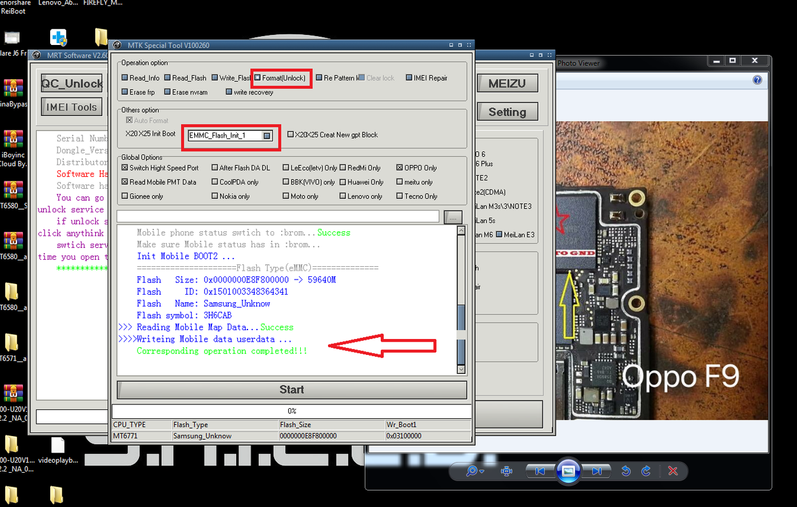Click the Start button
This screenshot has height=507, width=797.
[x=292, y=390]
